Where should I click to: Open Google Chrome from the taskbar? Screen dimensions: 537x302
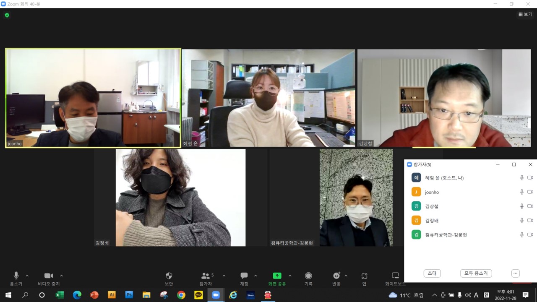coord(181,295)
